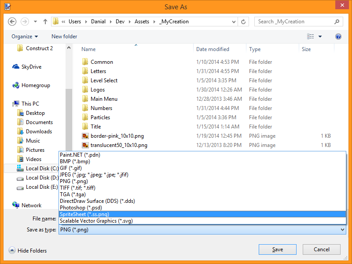Click the Save button
The width and height of the screenshot is (352, 264).
tap(278, 249)
